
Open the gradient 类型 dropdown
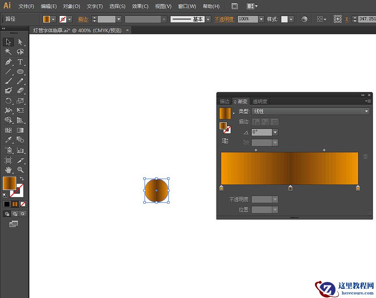(366, 111)
